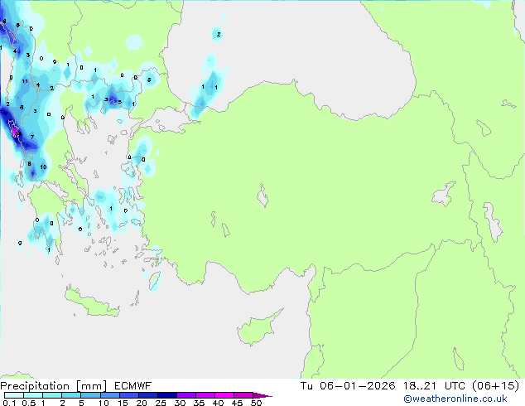Click the date "Tu 06-01-2026"
The image size is (525, 406).
(348, 386)
